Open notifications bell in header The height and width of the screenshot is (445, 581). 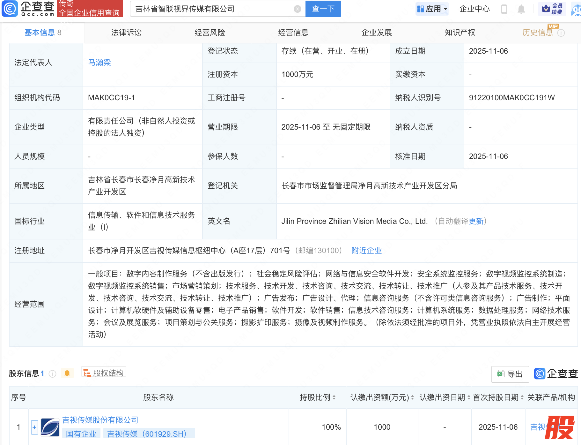[x=521, y=9]
